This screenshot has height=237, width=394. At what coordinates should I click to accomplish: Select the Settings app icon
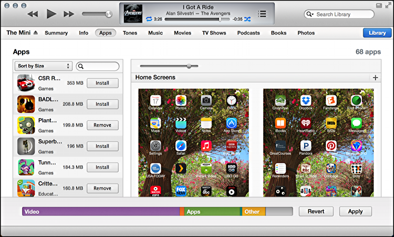155,146
